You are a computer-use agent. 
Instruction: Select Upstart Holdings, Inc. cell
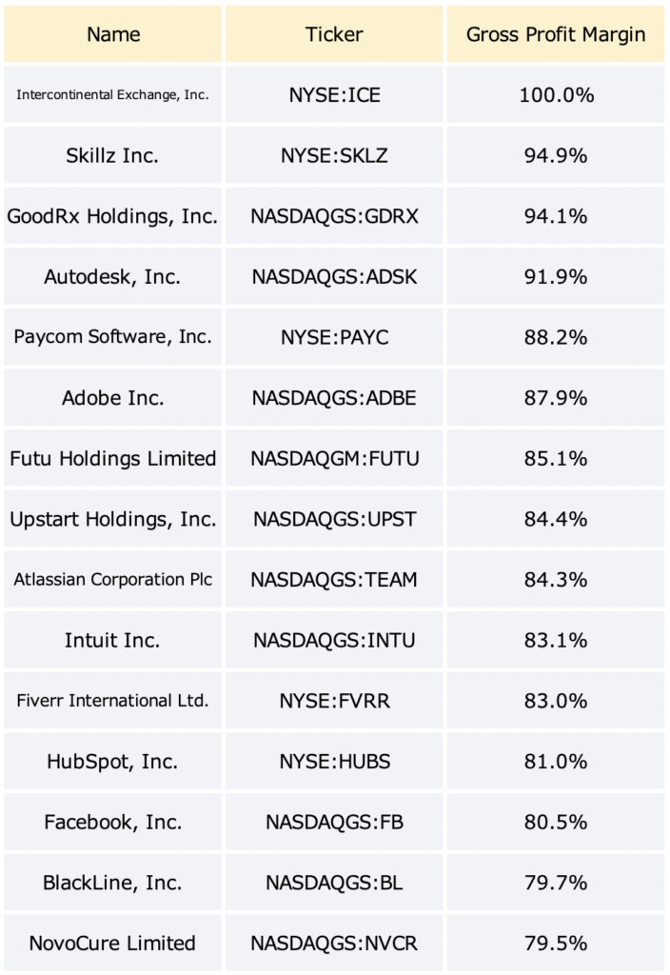point(112,519)
